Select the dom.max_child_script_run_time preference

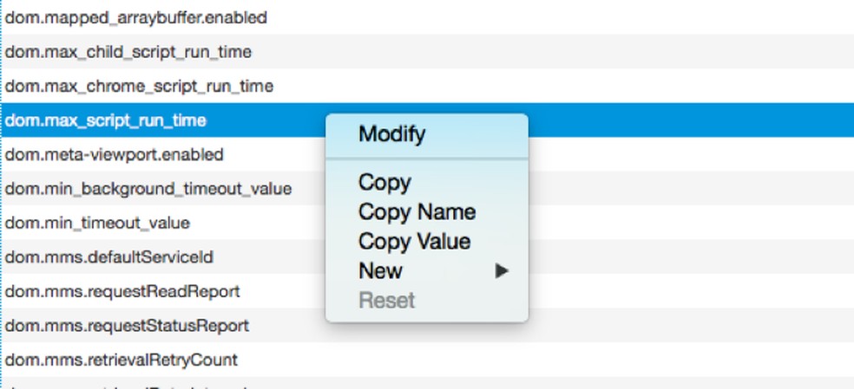click(128, 52)
